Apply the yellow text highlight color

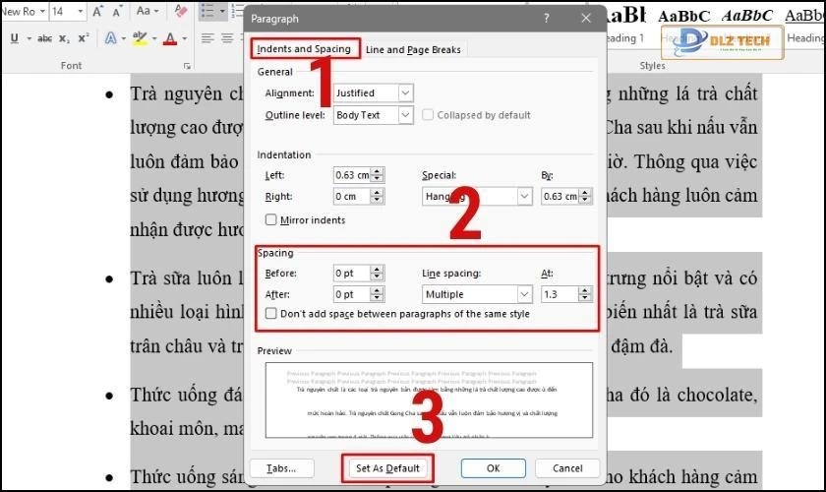(140, 38)
